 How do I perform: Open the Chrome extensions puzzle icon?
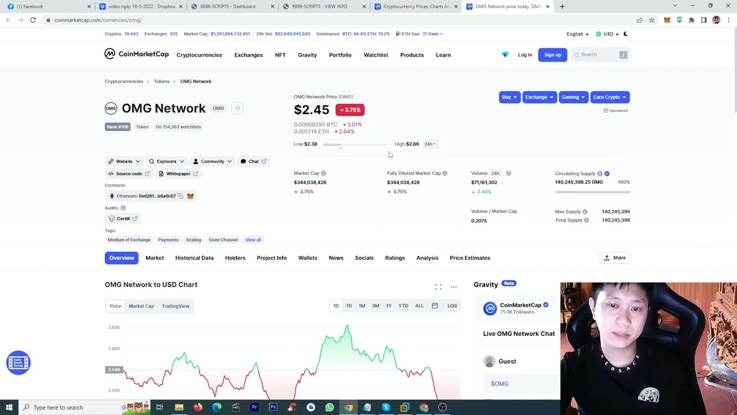pyautogui.click(x=692, y=20)
